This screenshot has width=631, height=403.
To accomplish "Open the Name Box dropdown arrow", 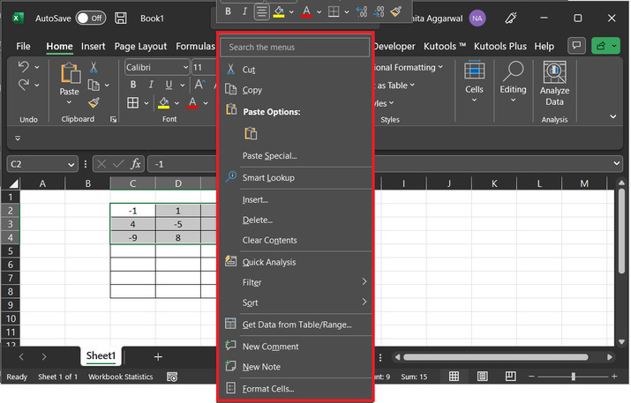I will (71, 165).
